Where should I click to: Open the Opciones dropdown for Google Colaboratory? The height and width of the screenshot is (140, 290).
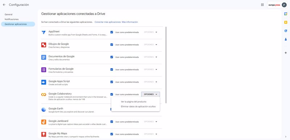[x=150, y=94]
